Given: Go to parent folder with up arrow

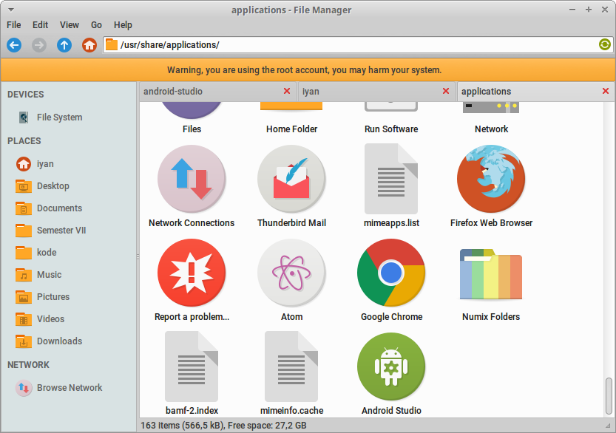Looking at the screenshot, I should [x=64, y=45].
